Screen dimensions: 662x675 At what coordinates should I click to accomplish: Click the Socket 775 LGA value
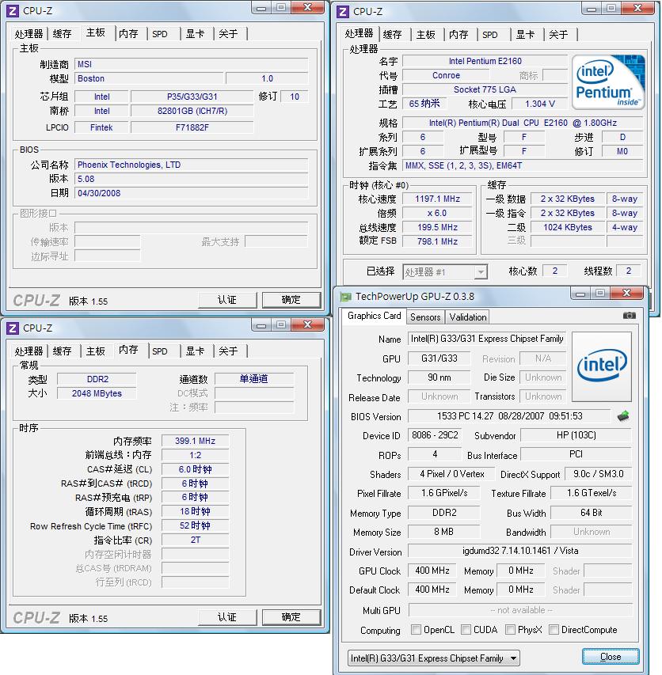(x=485, y=89)
